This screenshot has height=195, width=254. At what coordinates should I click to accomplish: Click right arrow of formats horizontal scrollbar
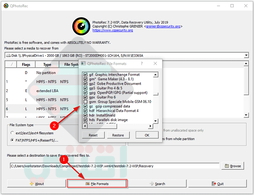(151, 126)
